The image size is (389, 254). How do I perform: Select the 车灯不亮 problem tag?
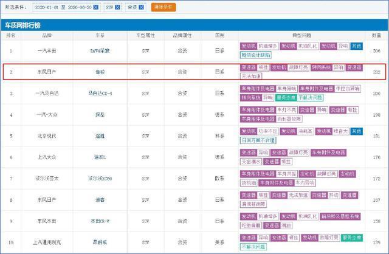pyautogui.click(x=287, y=110)
